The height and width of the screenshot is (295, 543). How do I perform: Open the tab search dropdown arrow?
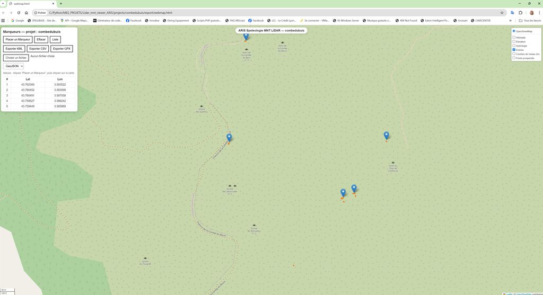point(3,4)
